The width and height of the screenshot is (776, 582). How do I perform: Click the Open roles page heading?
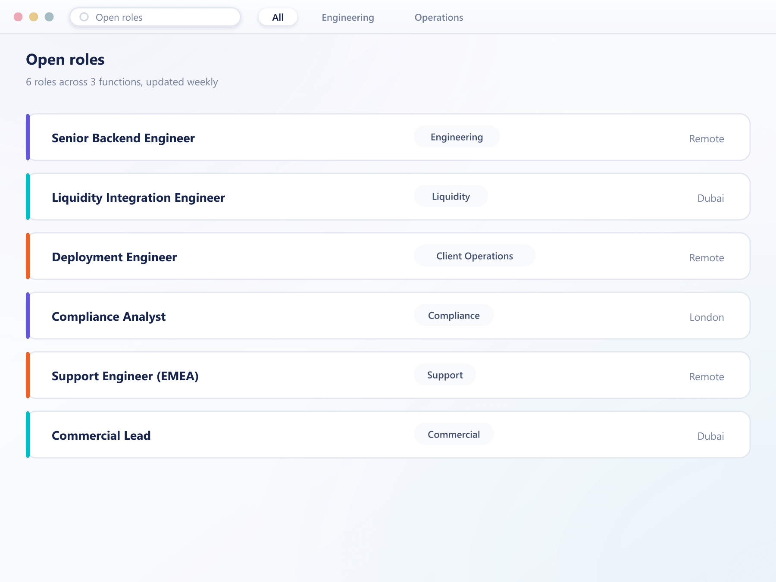pyautogui.click(x=65, y=59)
